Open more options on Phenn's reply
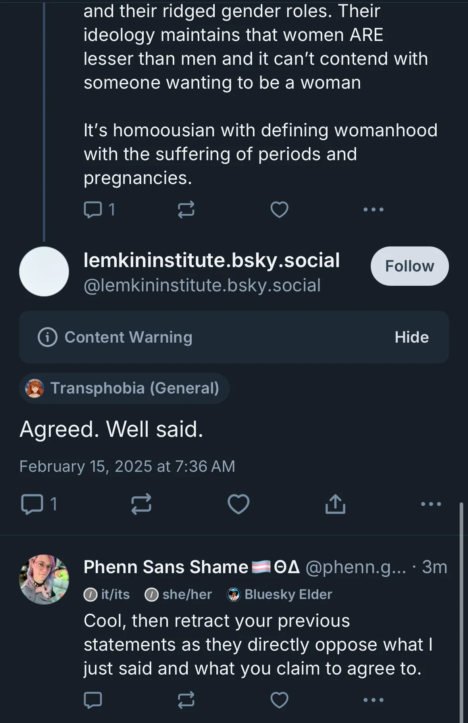Image resolution: width=468 pixels, height=723 pixels. pyautogui.click(x=373, y=700)
